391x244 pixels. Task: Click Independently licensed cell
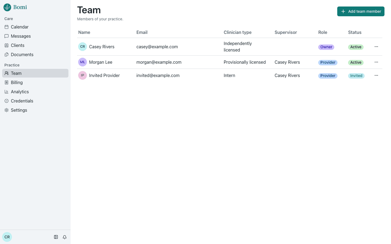click(238, 47)
